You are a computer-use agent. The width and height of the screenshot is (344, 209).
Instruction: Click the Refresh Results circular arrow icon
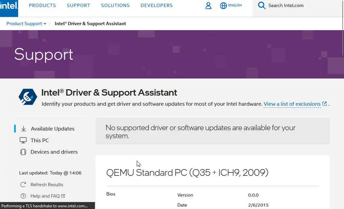tap(23, 185)
